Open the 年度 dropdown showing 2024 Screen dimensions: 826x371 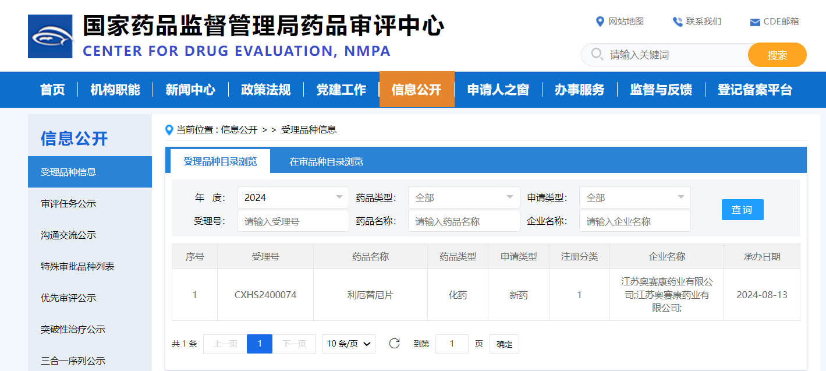coord(293,197)
